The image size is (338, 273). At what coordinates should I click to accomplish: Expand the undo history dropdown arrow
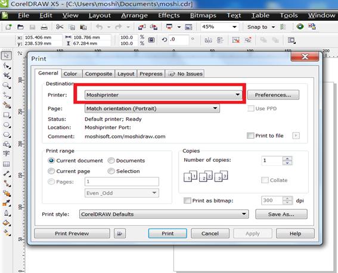[x=108, y=27]
